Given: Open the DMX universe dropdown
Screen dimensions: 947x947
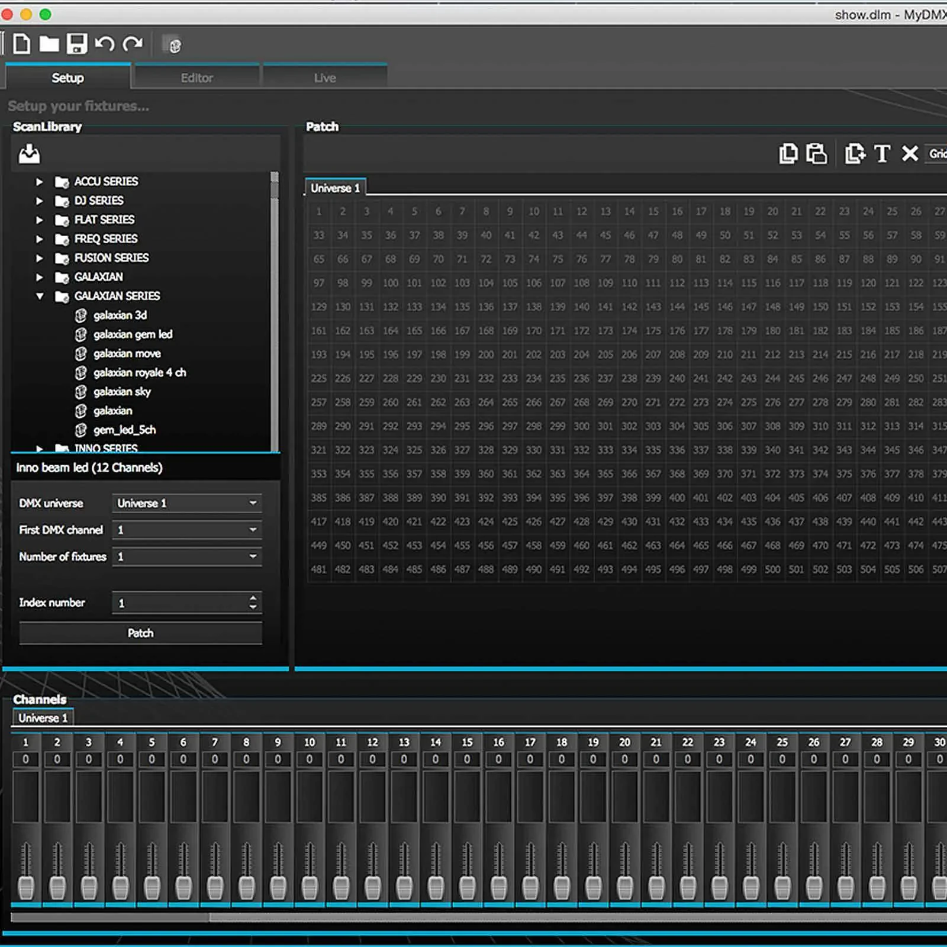Looking at the screenshot, I should (186, 503).
